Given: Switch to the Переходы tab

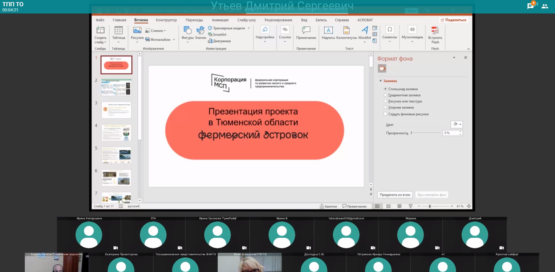Looking at the screenshot, I should click(x=194, y=20).
